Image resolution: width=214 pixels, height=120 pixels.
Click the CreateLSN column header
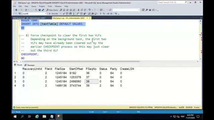(x=127, y=69)
